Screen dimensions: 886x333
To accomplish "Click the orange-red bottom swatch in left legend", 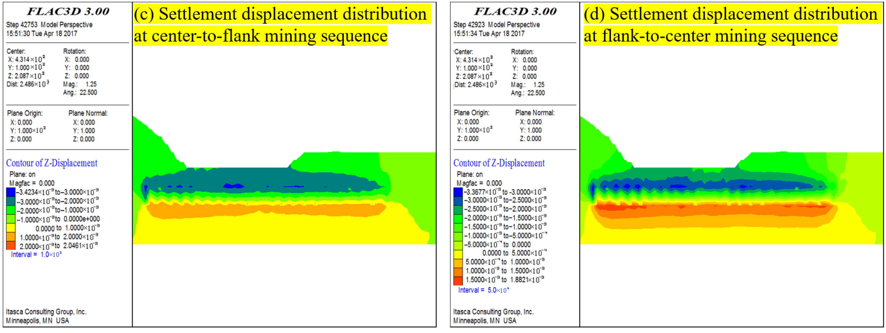I will tap(11, 246).
